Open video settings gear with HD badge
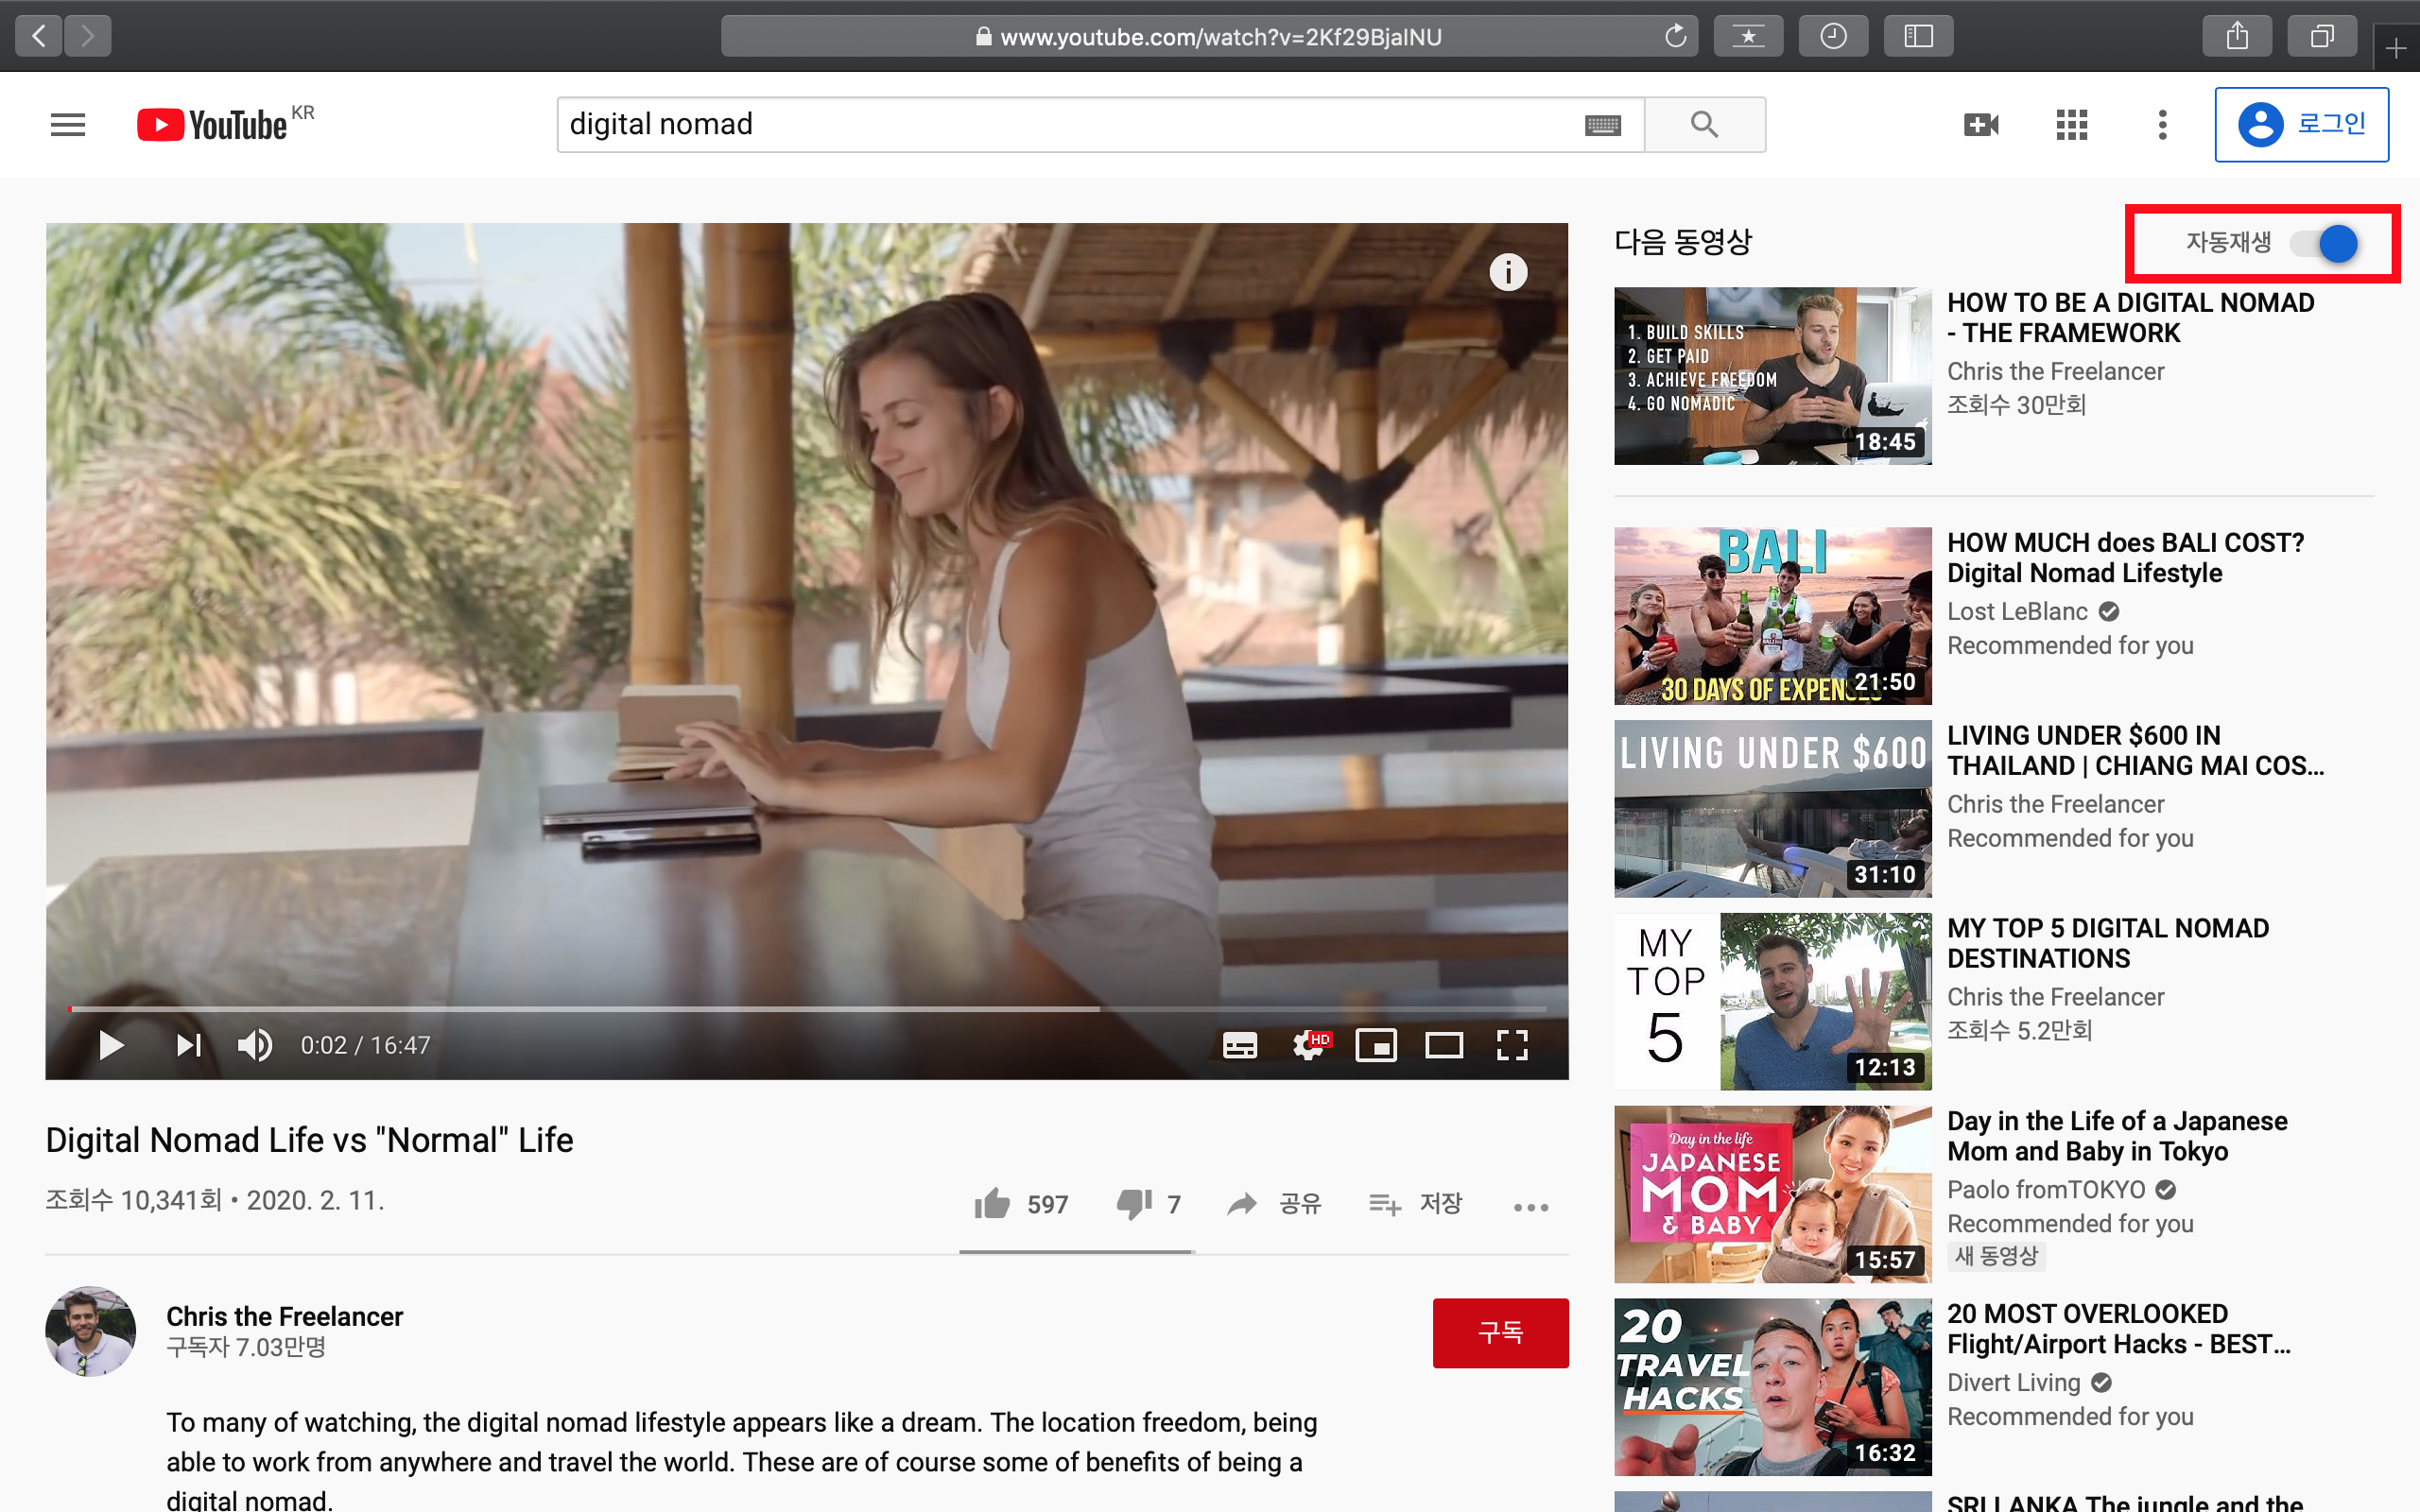 (1309, 1045)
